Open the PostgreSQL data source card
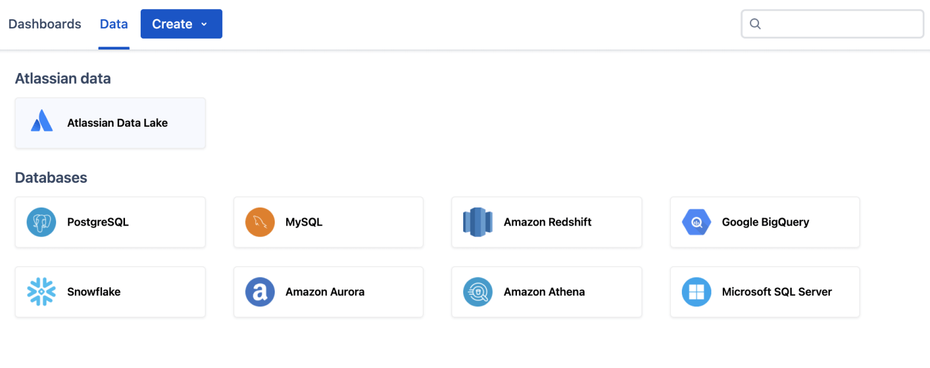Image resolution: width=930 pixels, height=368 pixels. click(x=110, y=222)
